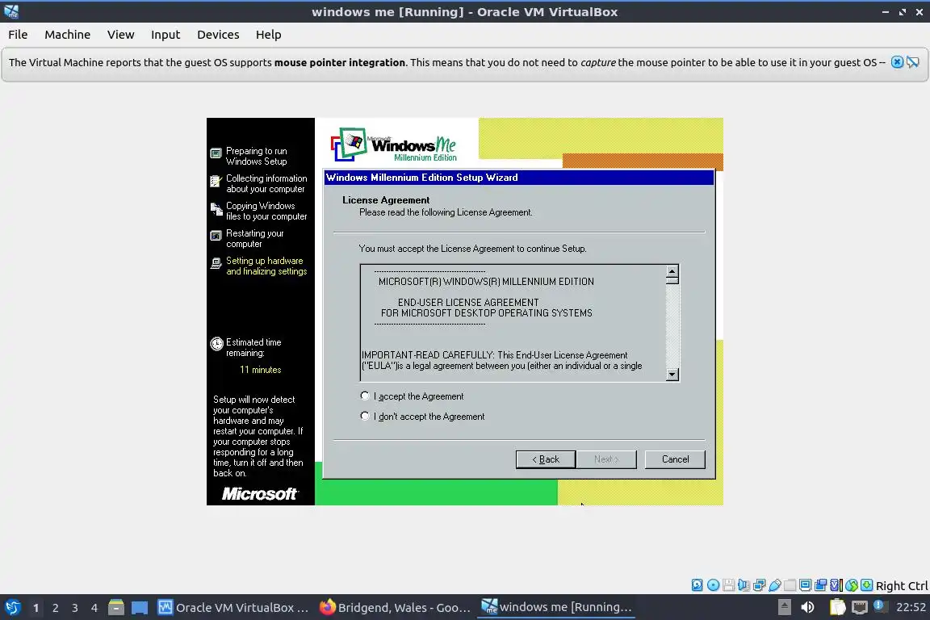This screenshot has height=620, width=930.
Task: Click the 'Right Ctrl' host key label
Action: [x=902, y=585]
